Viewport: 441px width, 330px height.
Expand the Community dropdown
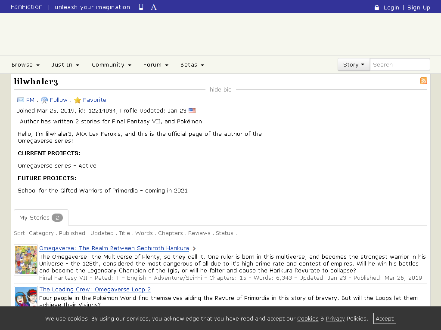pyautogui.click(x=112, y=65)
